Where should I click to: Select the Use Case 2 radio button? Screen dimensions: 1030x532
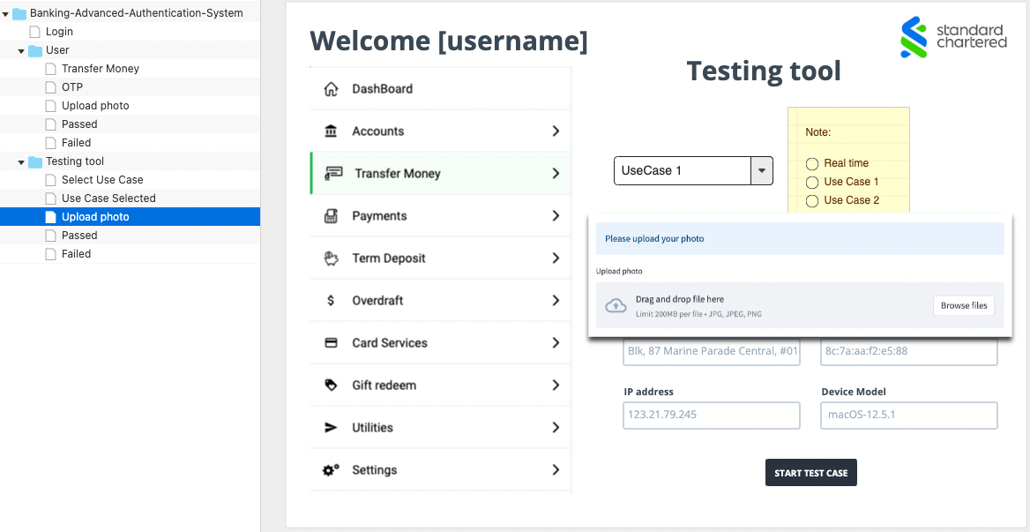(x=812, y=200)
